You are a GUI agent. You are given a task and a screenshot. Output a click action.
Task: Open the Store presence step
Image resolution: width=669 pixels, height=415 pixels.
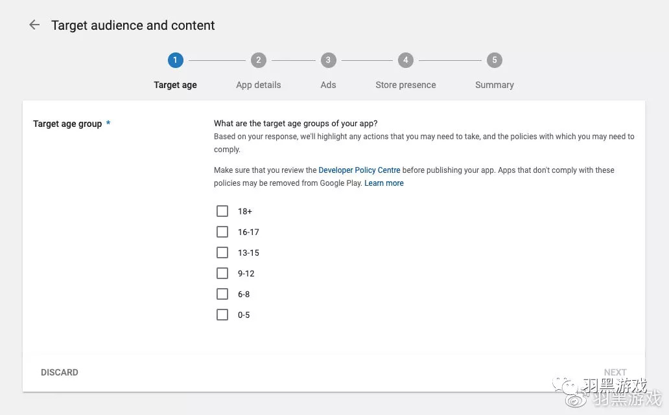(x=406, y=85)
